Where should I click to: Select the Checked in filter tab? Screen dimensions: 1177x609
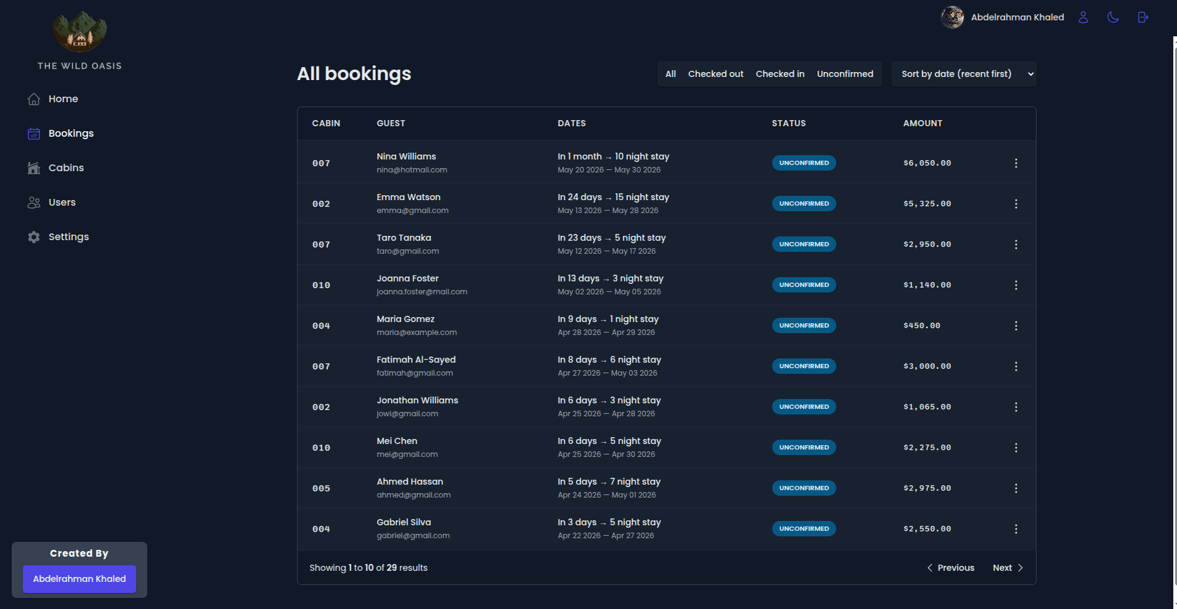click(x=780, y=74)
